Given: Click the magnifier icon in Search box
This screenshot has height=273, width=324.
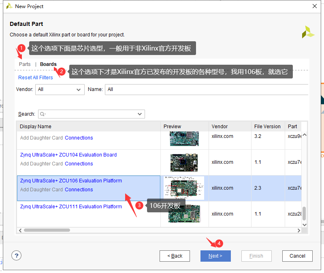Looking at the screenshot, I should click(x=42, y=114).
